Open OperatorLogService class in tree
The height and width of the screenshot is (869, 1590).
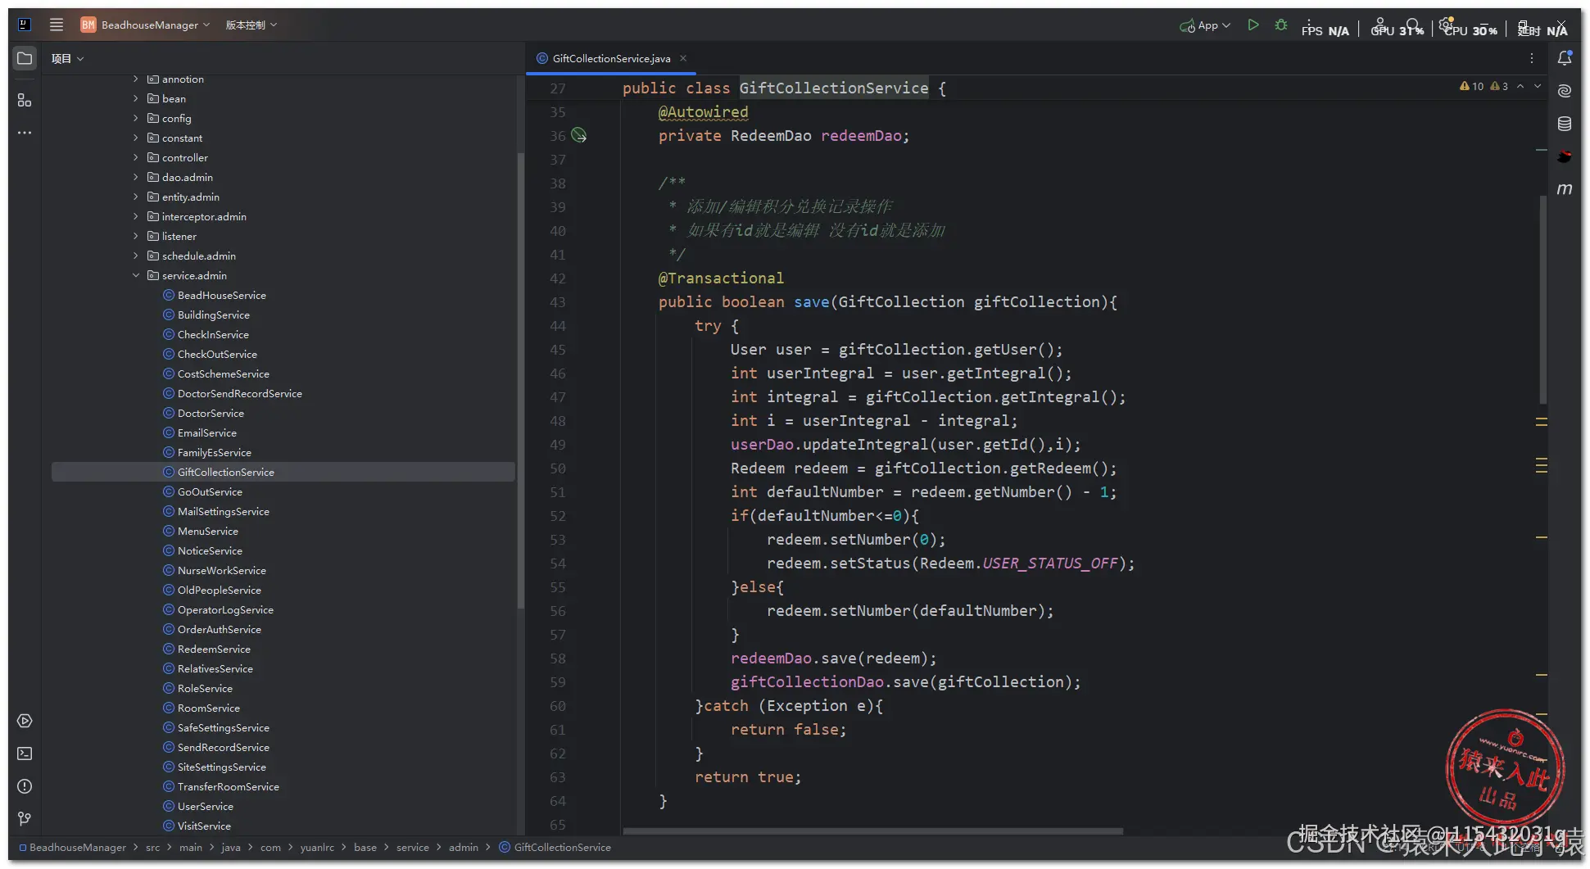pyautogui.click(x=225, y=609)
